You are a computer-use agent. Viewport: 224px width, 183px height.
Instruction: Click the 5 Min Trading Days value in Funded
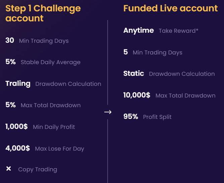(x=125, y=52)
